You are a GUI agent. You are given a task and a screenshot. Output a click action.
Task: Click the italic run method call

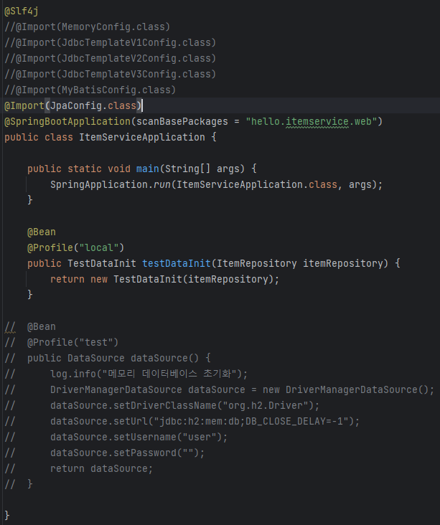[x=162, y=184]
